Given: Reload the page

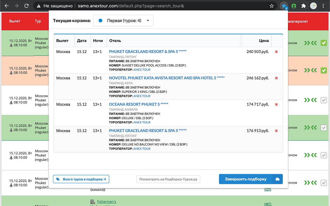Looking at the screenshot, I should [26, 6].
